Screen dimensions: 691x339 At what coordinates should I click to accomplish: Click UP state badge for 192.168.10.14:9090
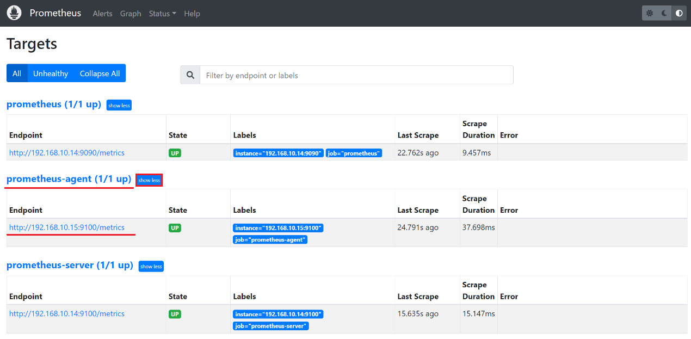point(175,153)
